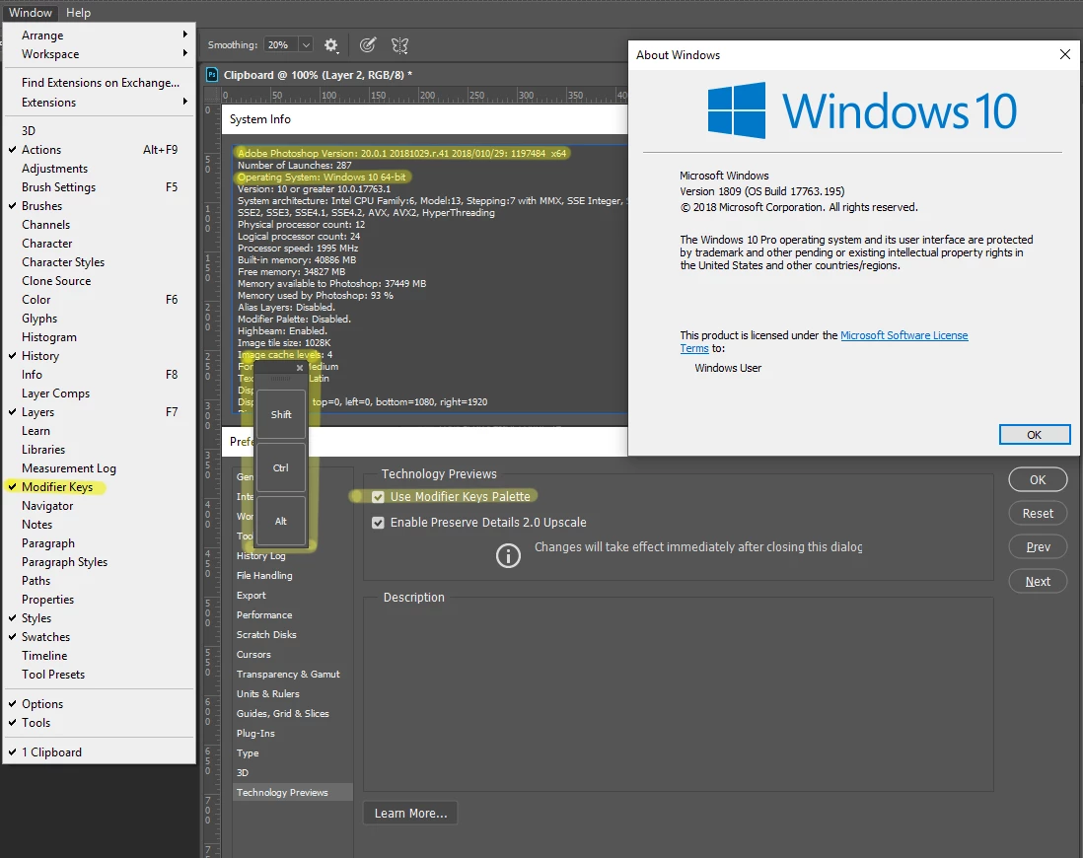Toggle the Swatches panel menu item

click(100, 637)
